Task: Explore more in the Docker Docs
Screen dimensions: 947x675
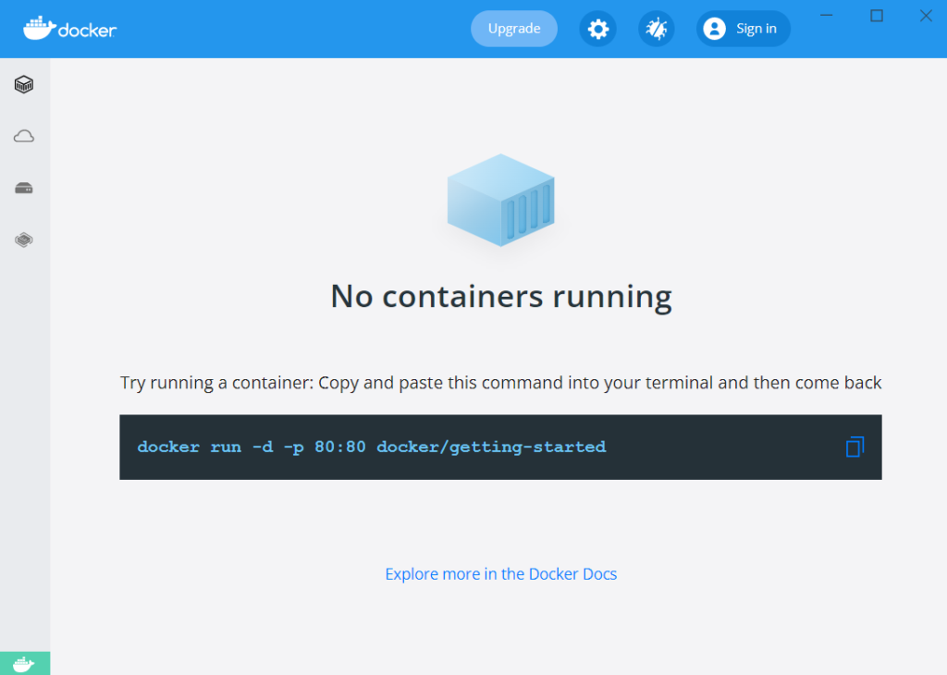Action: point(500,573)
